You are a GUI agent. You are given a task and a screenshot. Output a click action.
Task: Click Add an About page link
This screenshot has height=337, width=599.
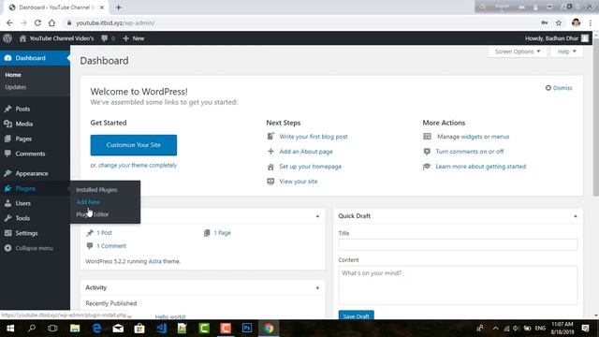coord(306,152)
